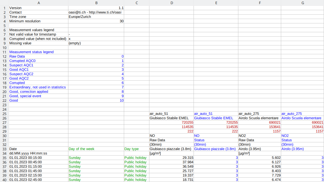Click the 'Missing value' cell
Viewport: 324px width, 182px height.
point(38,43)
